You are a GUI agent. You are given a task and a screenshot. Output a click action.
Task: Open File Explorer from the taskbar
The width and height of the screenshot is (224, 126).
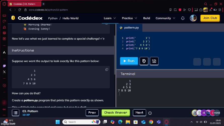[128, 122]
